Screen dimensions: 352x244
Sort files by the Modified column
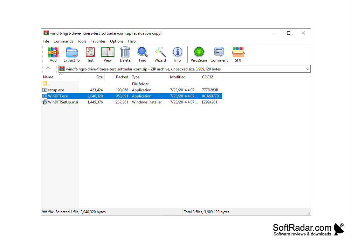click(184, 77)
